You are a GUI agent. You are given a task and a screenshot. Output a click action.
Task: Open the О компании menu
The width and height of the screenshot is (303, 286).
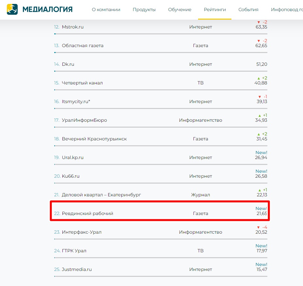(x=106, y=10)
